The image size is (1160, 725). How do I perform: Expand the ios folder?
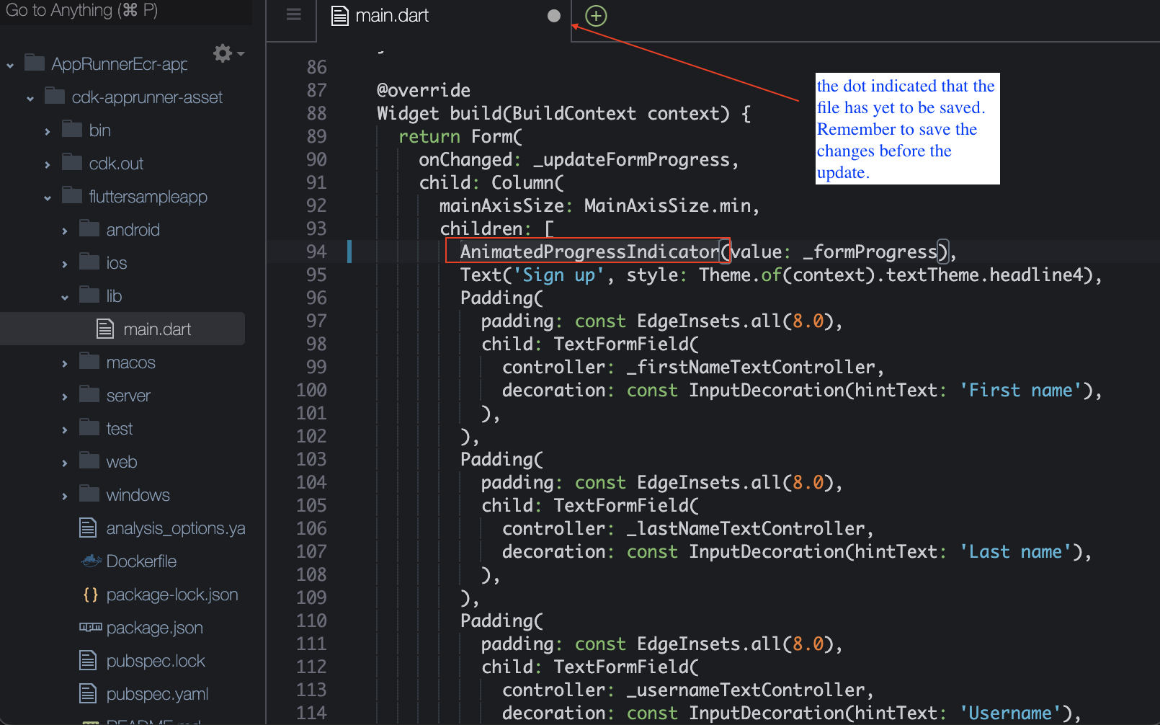(65, 264)
